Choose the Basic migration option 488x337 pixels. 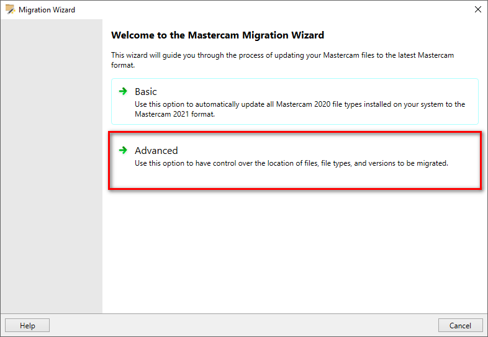pos(295,101)
